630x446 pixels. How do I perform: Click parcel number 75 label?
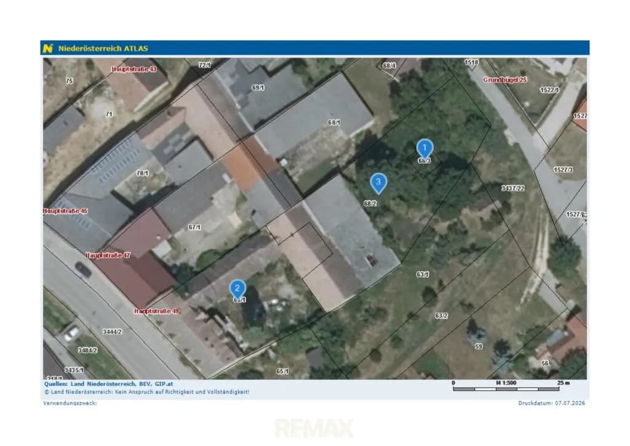click(x=70, y=81)
